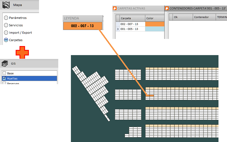This screenshot has width=227, height=142.
Task: Select the Carpetas radio button
Action: pyautogui.click(x=6, y=40)
